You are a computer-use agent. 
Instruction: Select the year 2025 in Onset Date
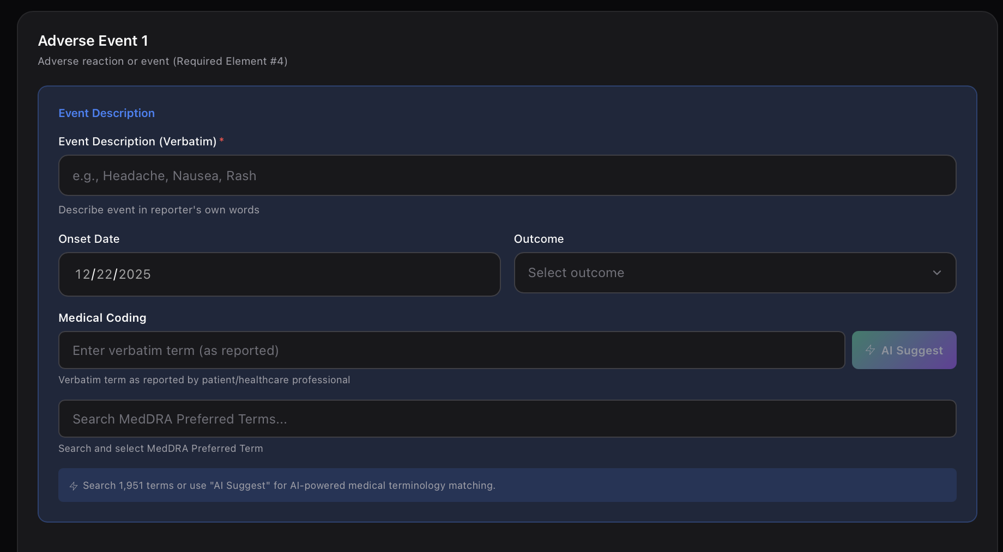[x=135, y=274]
